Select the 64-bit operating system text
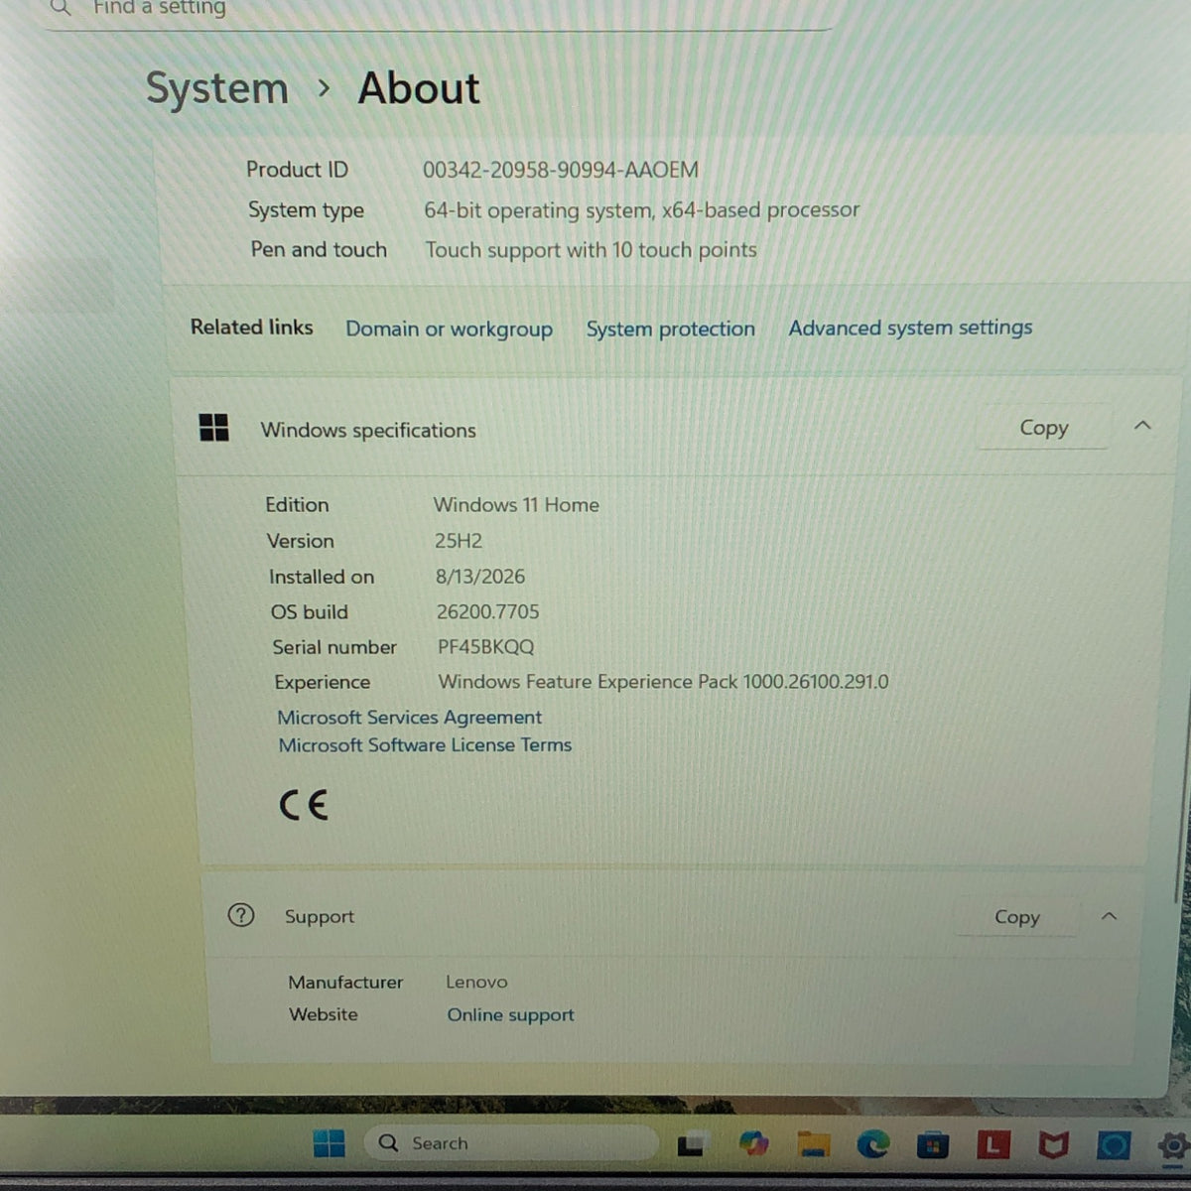This screenshot has width=1191, height=1191. (x=641, y=210)
